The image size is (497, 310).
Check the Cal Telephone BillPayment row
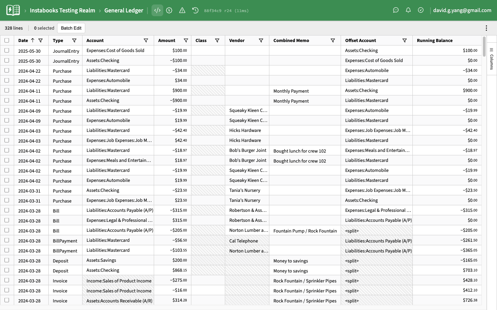point(7,240)
